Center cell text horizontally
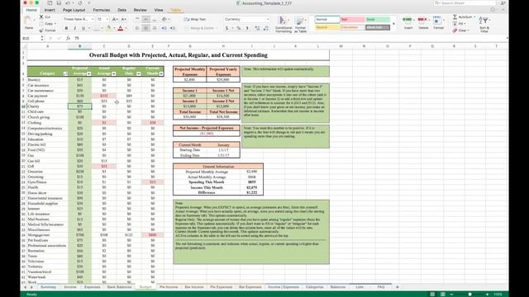 (145, 28)
